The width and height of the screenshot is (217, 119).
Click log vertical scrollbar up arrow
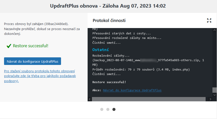coord(214,30)
